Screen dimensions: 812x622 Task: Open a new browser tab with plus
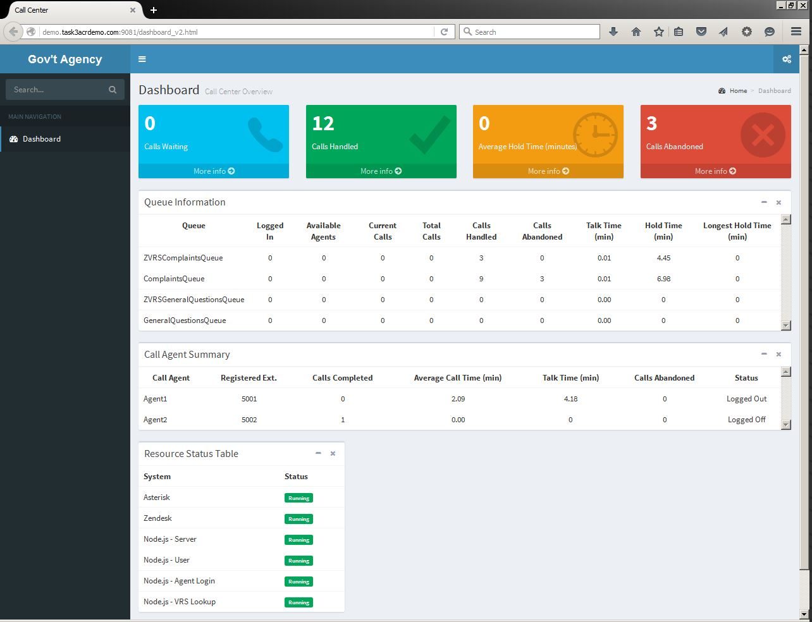click(x=154, y=10)
